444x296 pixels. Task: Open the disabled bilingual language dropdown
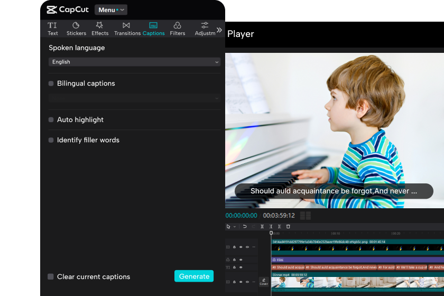coord(134,98)
